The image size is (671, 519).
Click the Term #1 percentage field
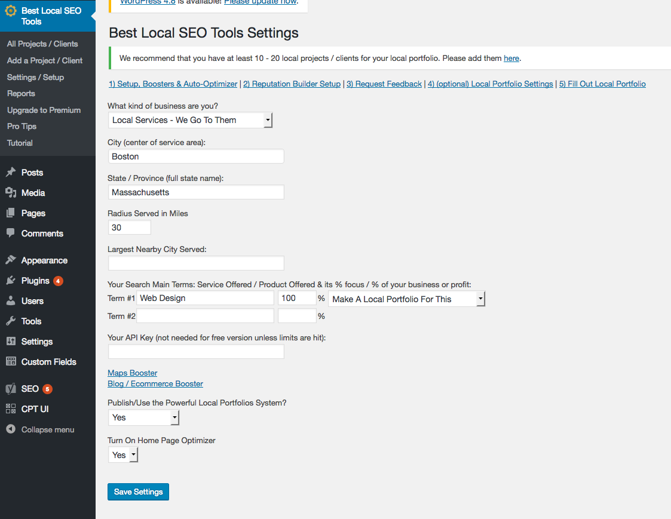(298, 298)
